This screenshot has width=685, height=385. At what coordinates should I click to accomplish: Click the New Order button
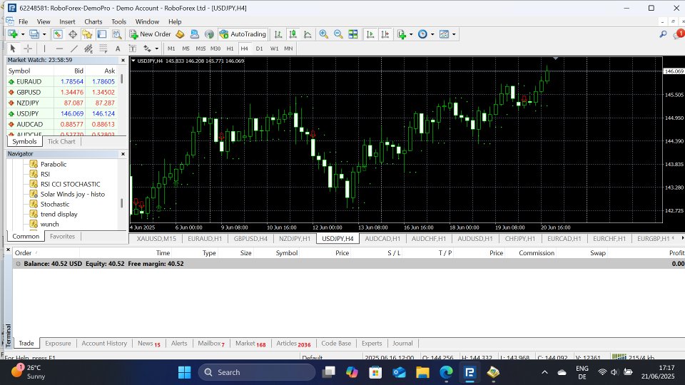pos(150,34)
